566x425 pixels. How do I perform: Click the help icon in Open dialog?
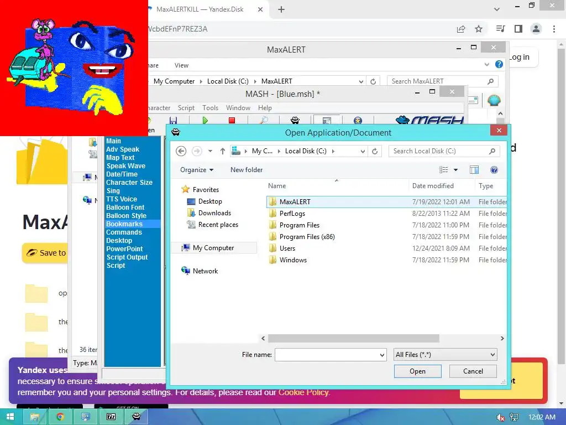coord(494,170)
